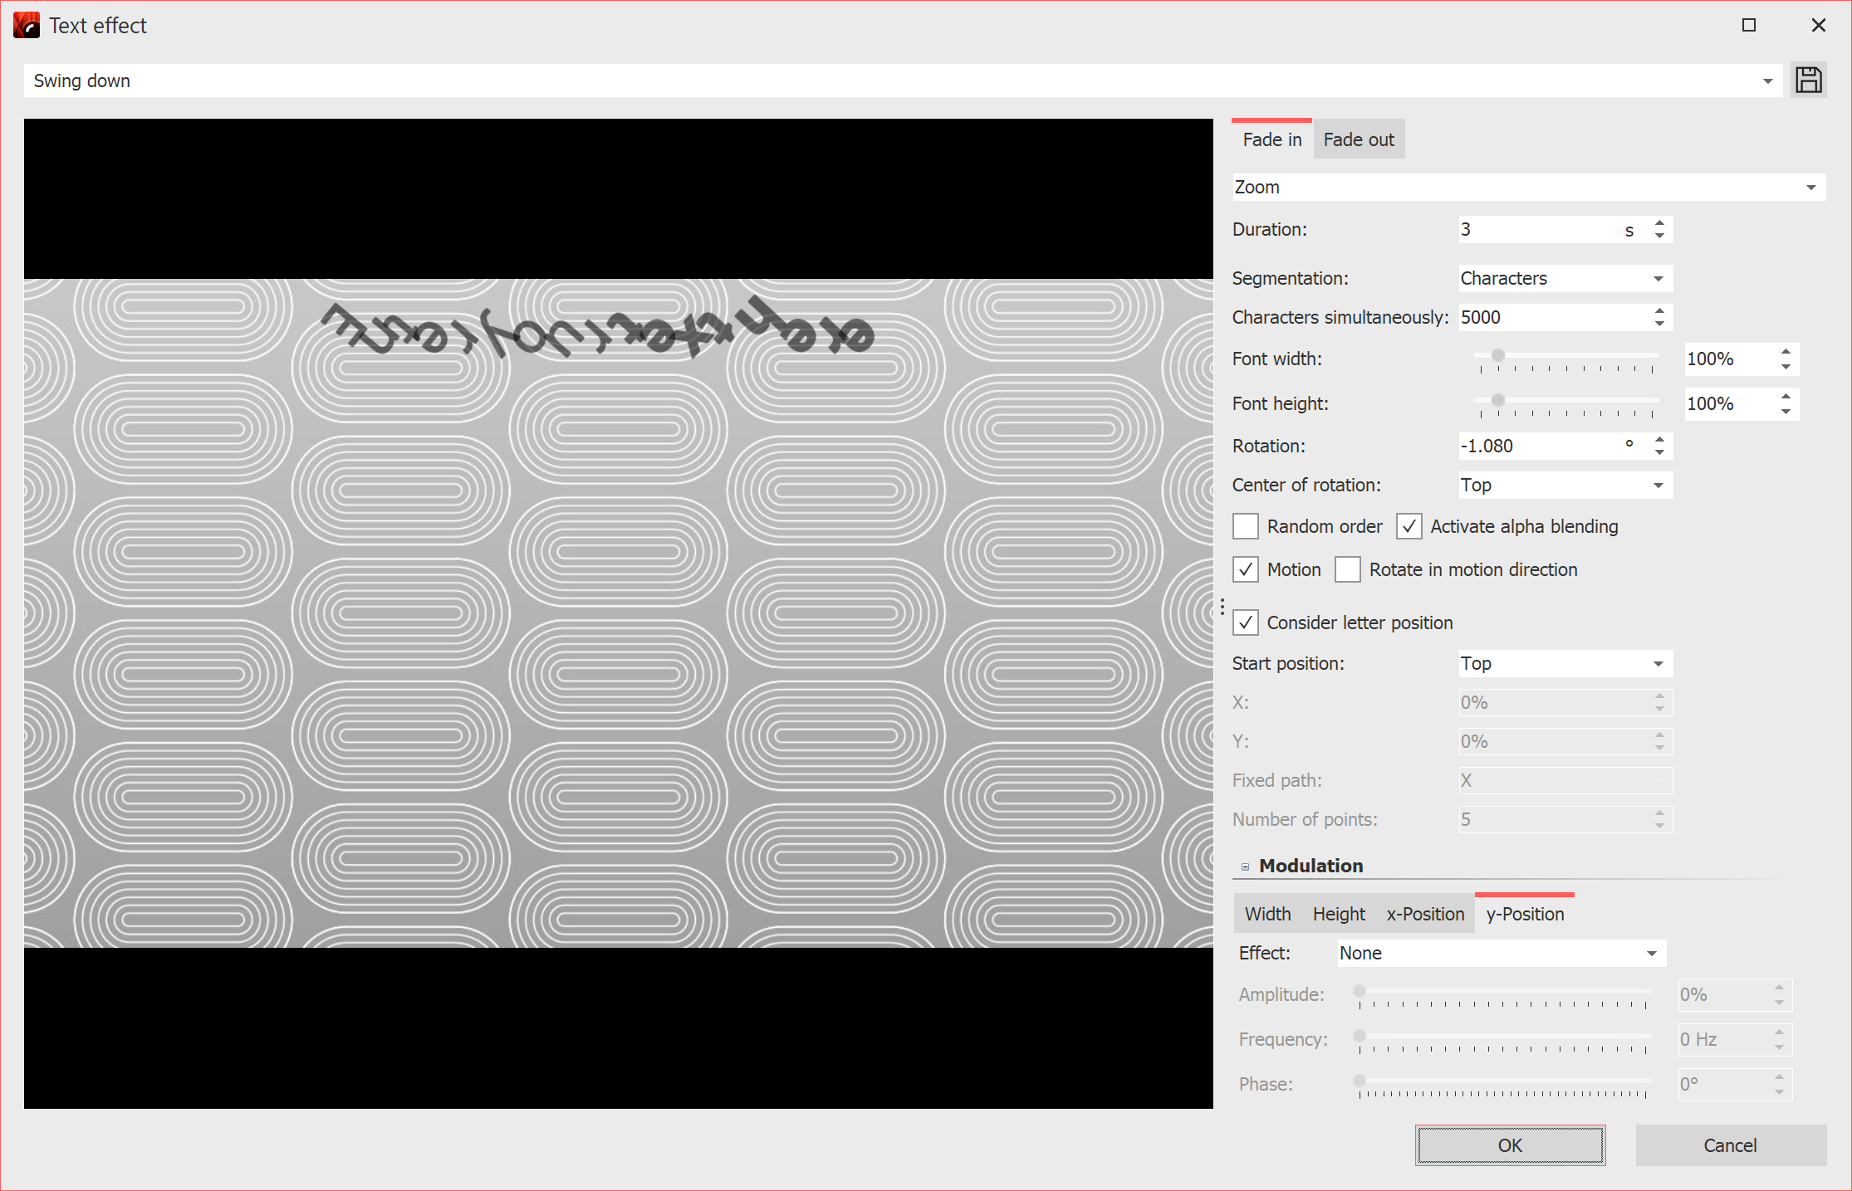Disable Activate alpha blending
The height and width of the screenshot is (1191, 1852).
coord(1409,526)
